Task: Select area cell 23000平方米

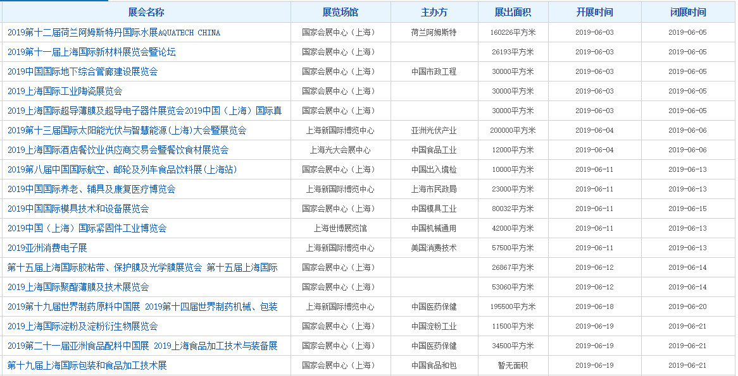Action: click(513, 190)
